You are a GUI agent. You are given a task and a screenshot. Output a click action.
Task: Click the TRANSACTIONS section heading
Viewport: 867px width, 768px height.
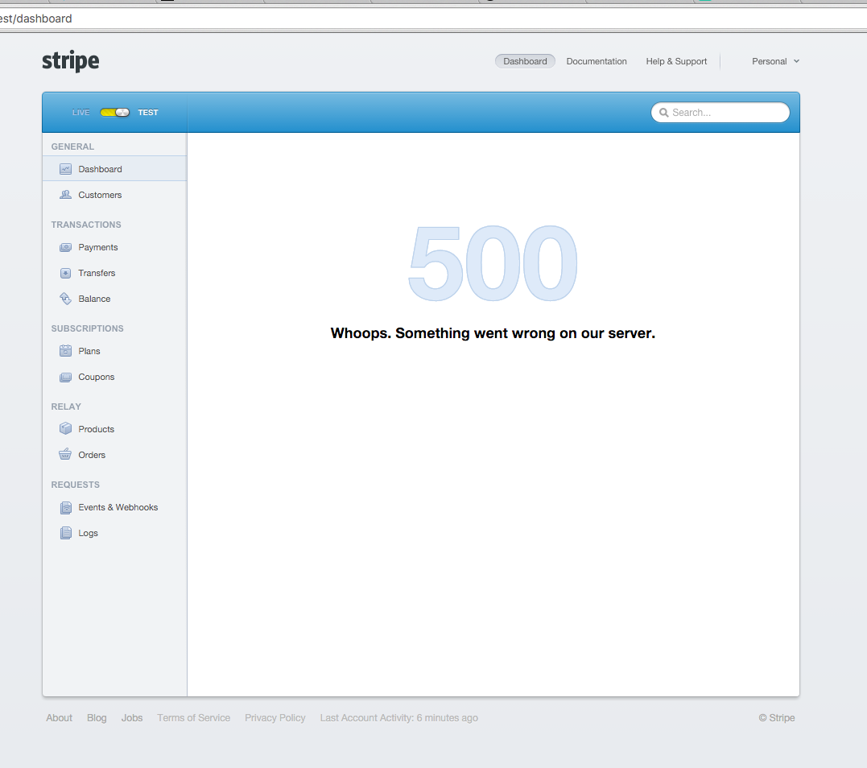pos(85,225)
